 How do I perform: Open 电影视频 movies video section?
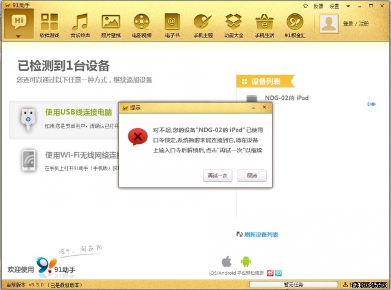142,26
